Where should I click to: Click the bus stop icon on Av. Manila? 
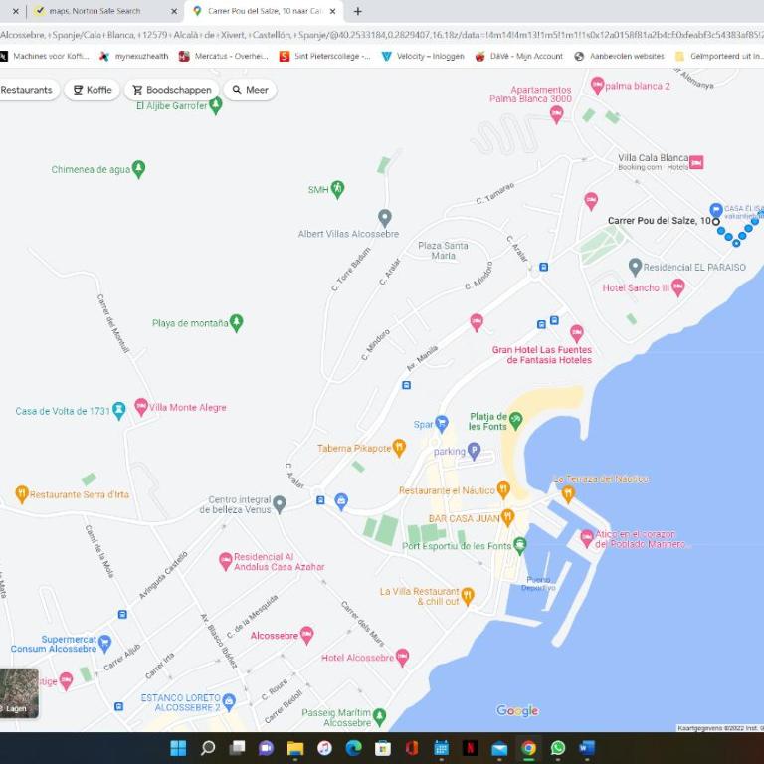click(x=406, y=385)
